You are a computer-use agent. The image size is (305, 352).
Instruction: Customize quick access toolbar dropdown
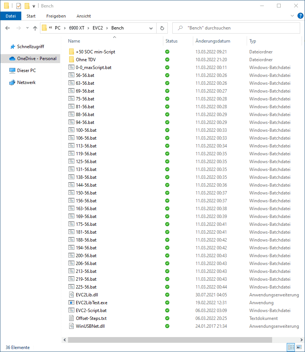34,6
